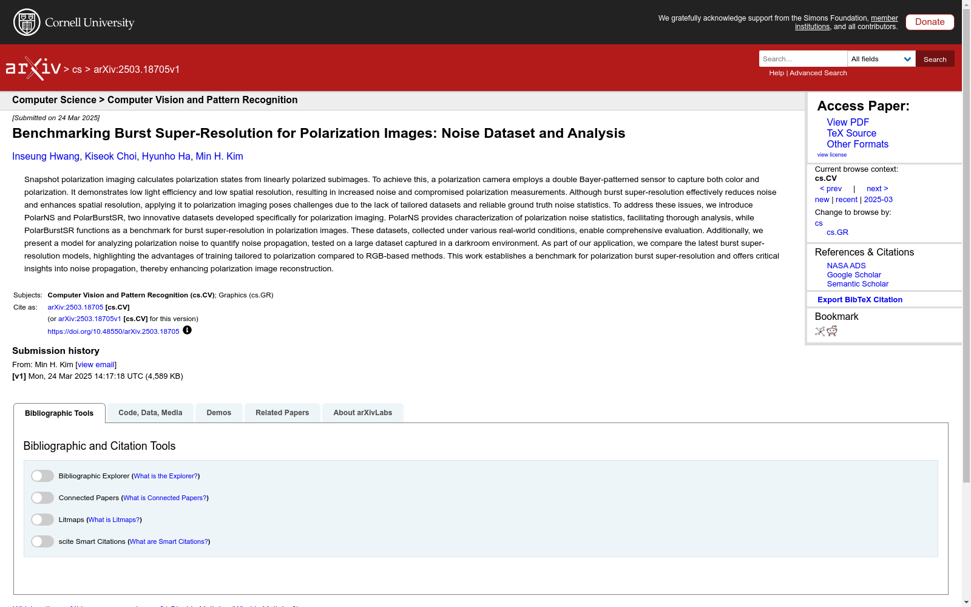Click the Donate button
The image size is (971, 607).
pos(930,22)
